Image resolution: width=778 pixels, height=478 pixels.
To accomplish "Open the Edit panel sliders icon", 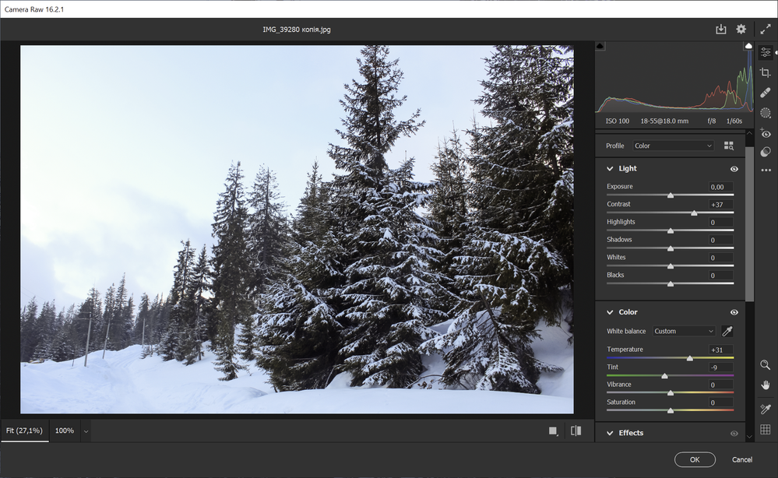I will [x=766, y=52].
